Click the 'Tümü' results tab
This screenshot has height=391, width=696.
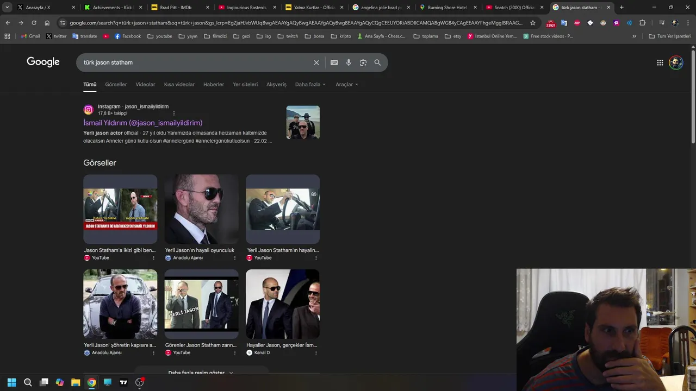[90, 84]
